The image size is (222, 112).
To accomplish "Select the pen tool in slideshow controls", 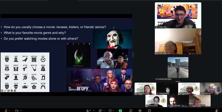I will point(5,90).
